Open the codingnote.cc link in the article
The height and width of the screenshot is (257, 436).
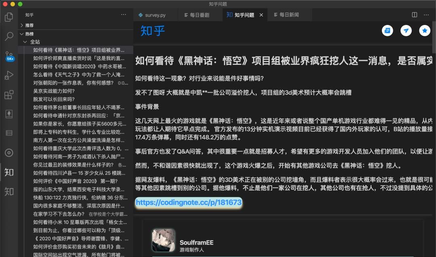(x=188, y=203)
